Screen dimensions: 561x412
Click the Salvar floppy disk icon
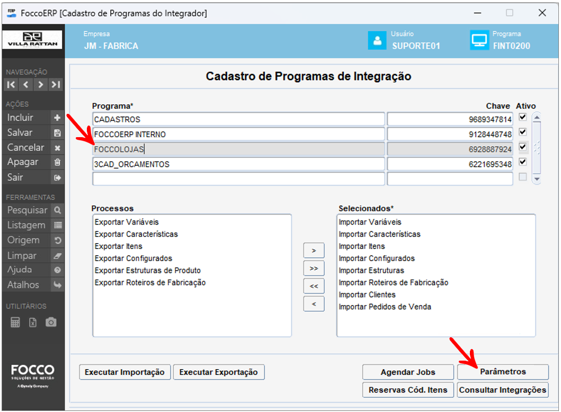pos(57,133)
